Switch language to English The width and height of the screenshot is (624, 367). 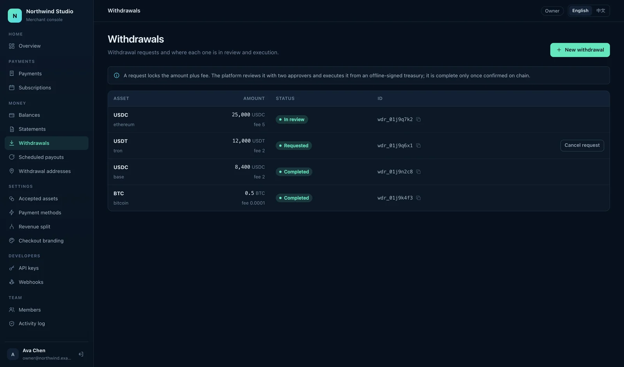(x=580, y=11)
